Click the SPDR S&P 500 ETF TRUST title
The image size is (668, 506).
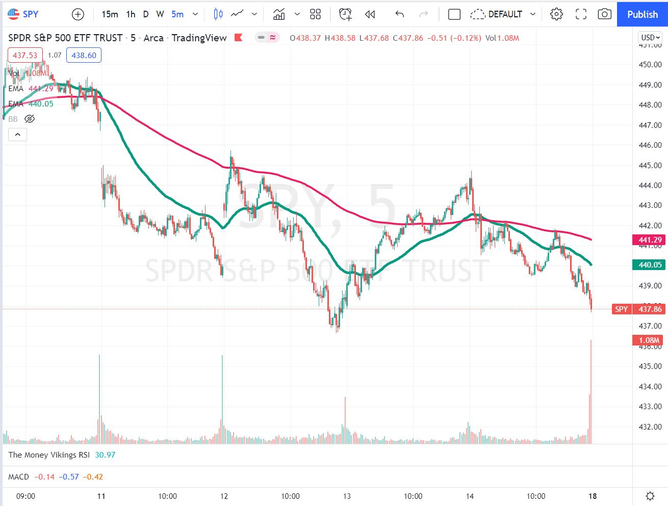point(65,38)
